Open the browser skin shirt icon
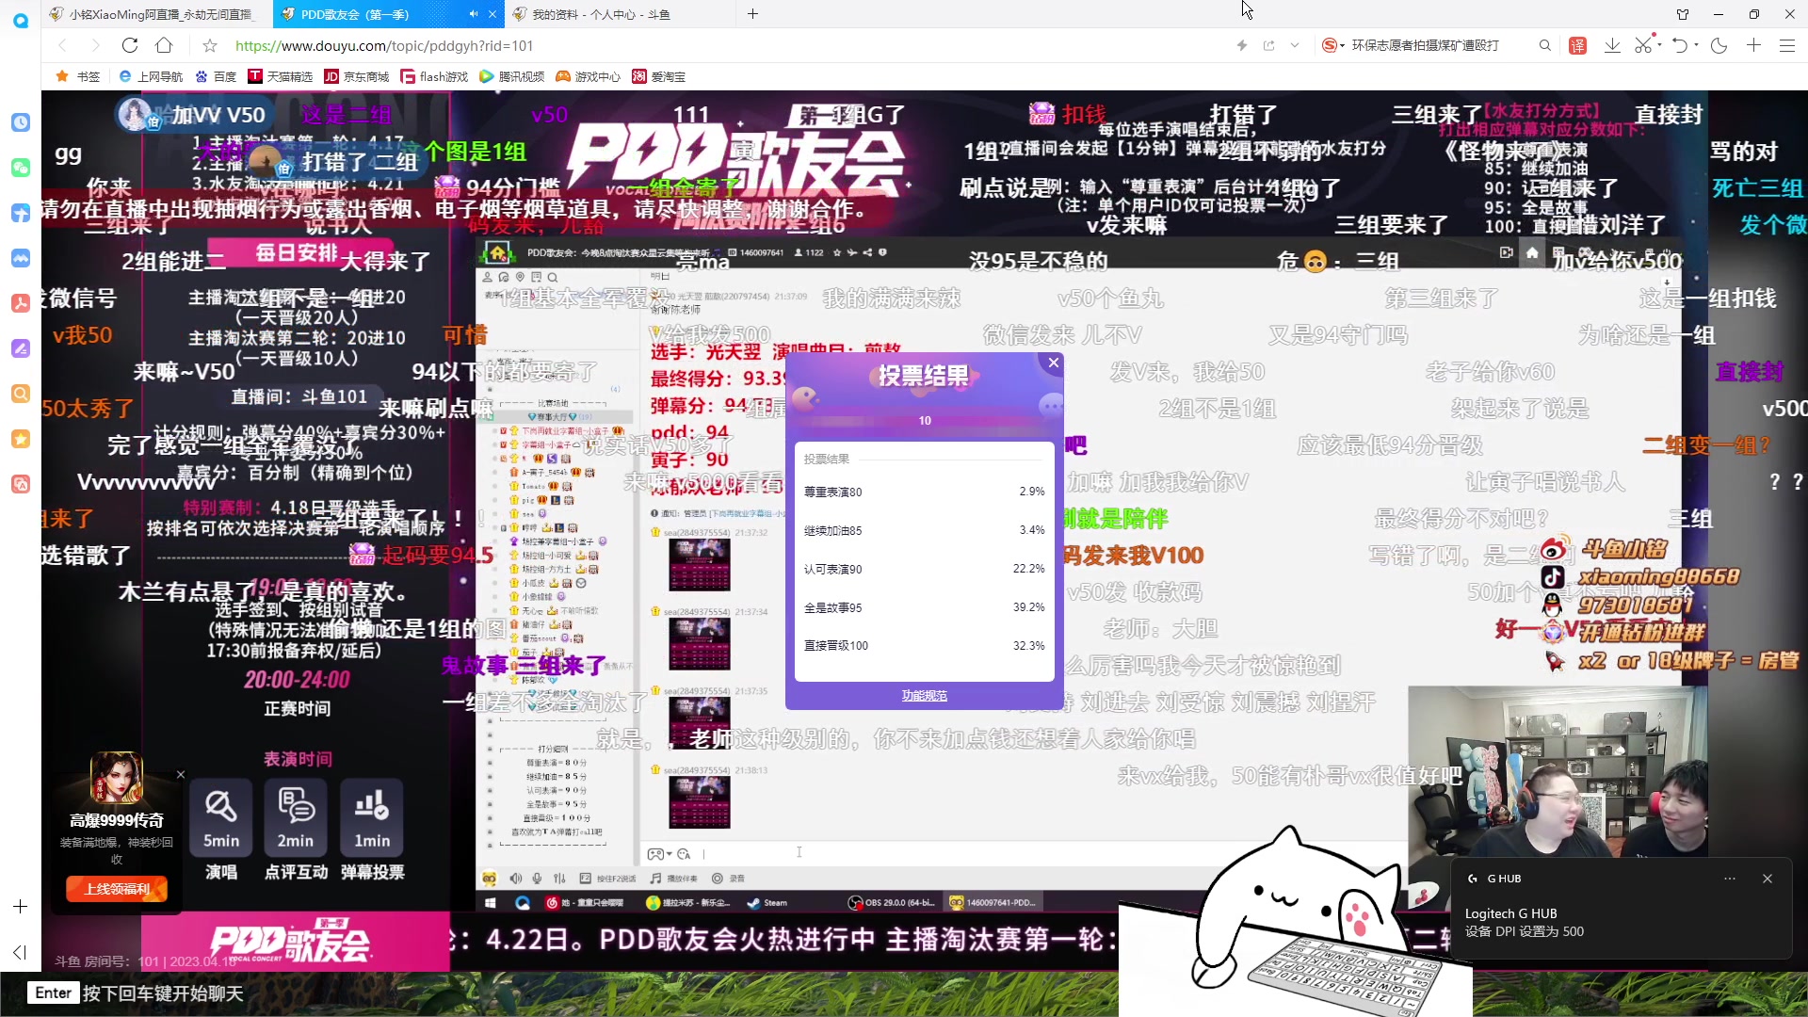This screenshot has width=1808, height=1017. [1683, 14]
